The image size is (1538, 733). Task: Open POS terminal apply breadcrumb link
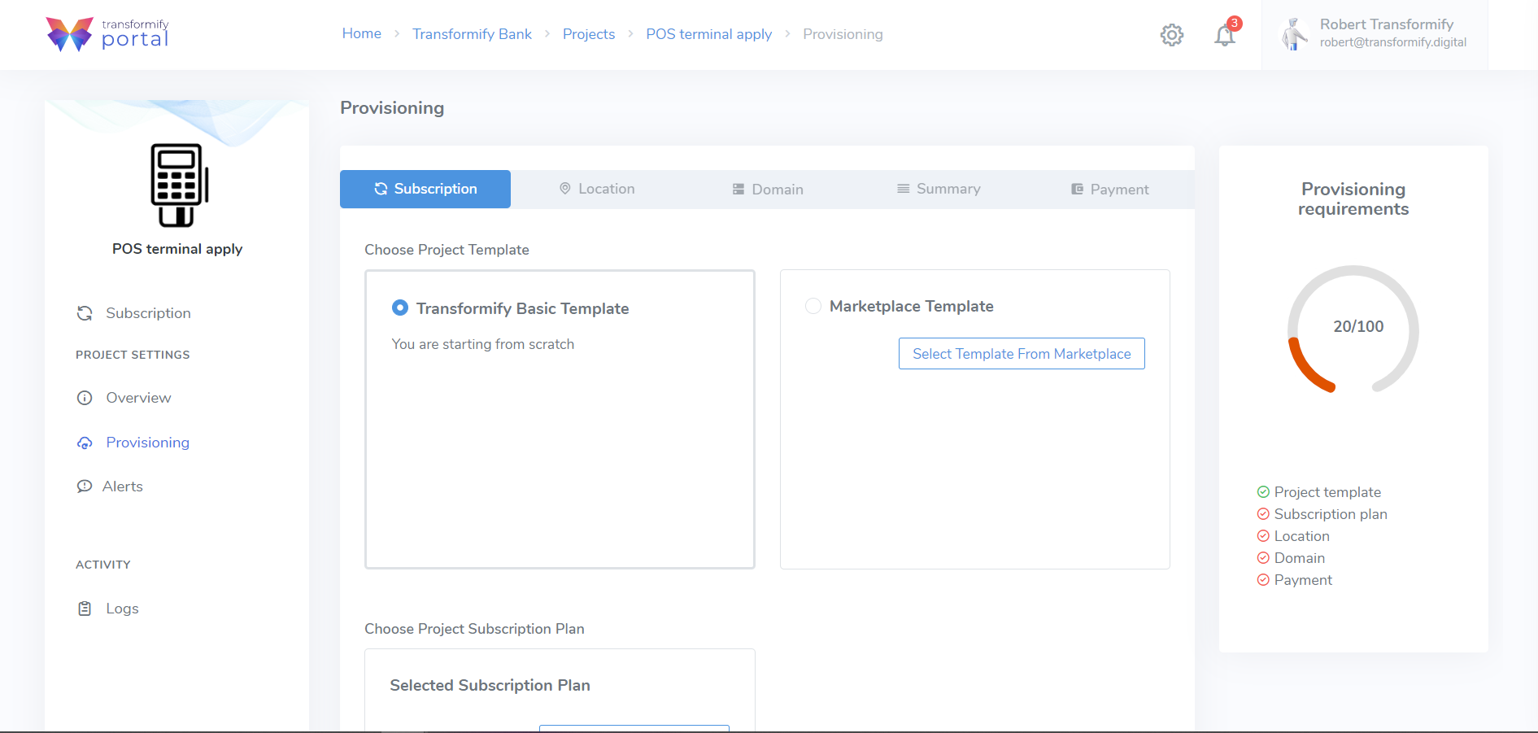pos(709,34)
